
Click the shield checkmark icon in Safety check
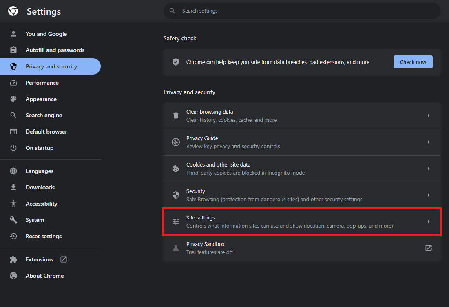pyautogui.click(x=175, y=62)
